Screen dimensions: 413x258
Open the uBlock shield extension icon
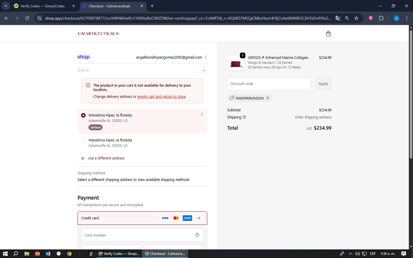[x=371, y=18]
